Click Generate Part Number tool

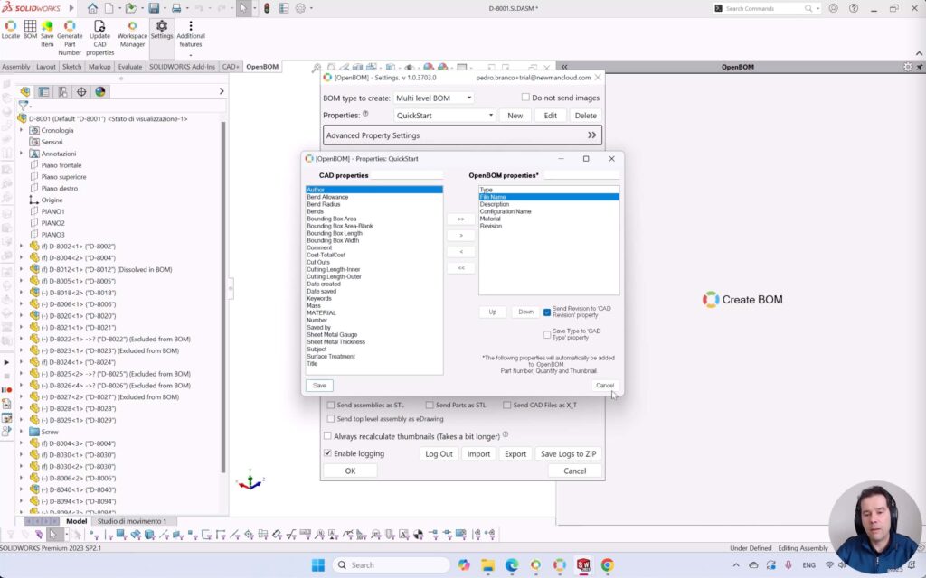coord(70,38)
